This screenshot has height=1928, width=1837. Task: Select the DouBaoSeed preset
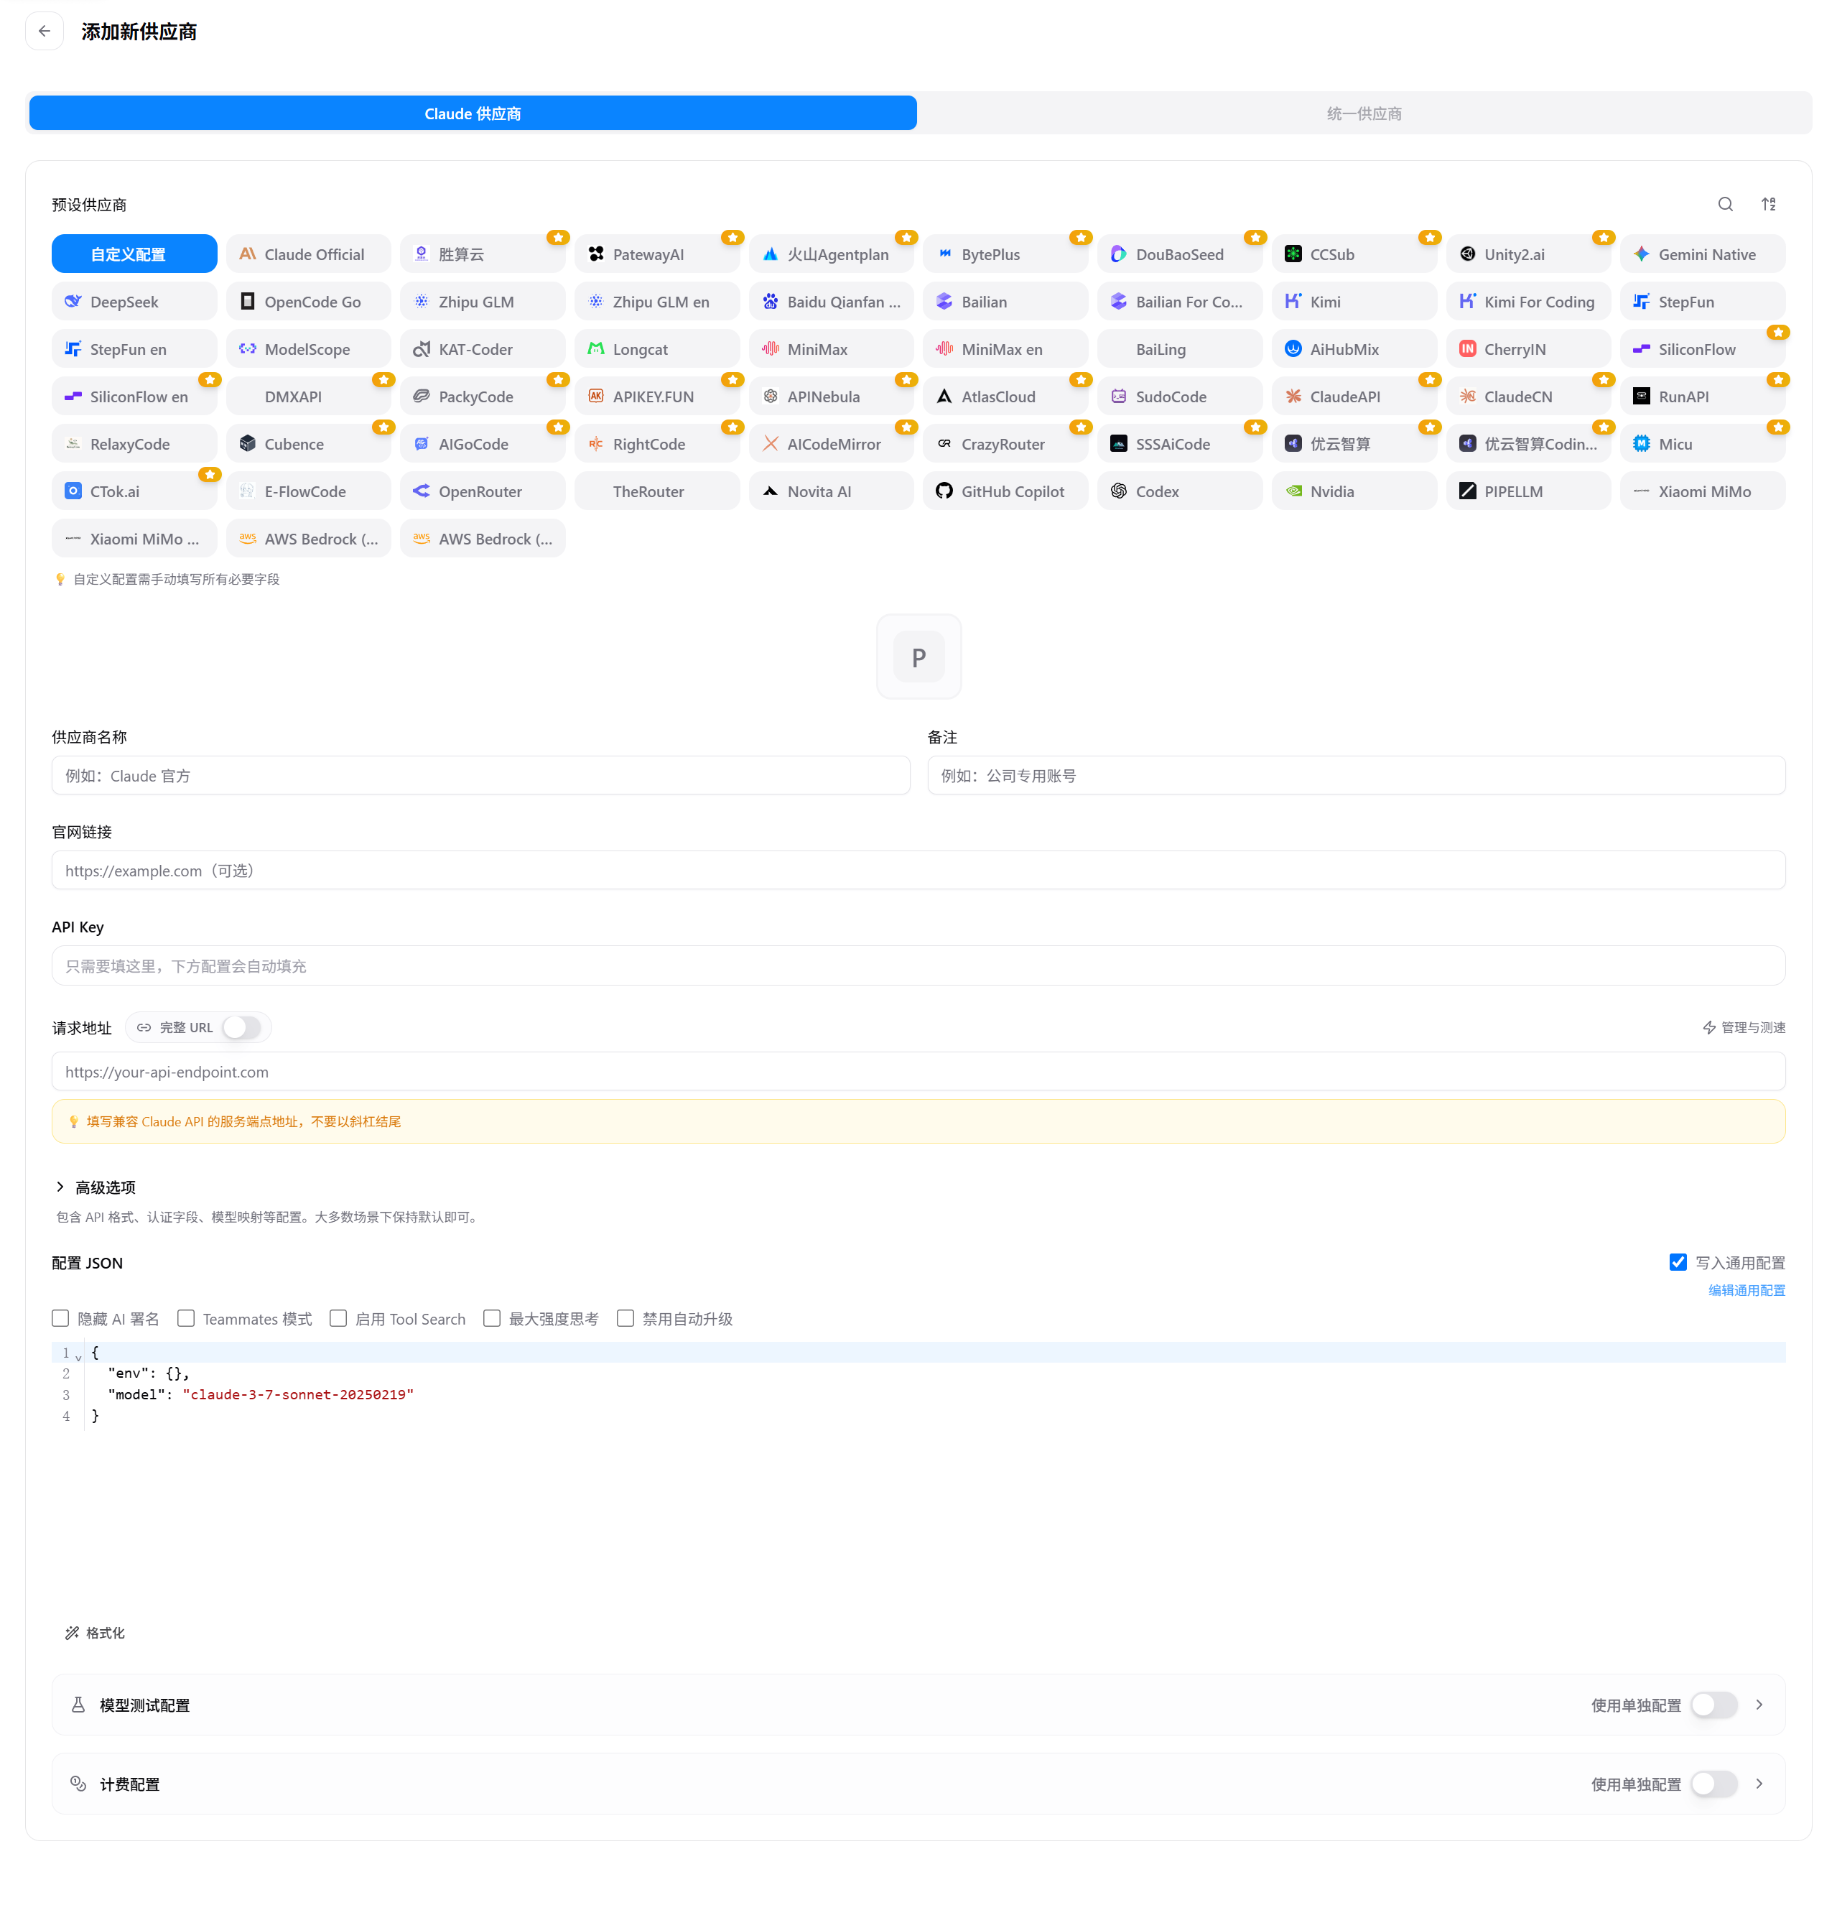(1180, 254)
